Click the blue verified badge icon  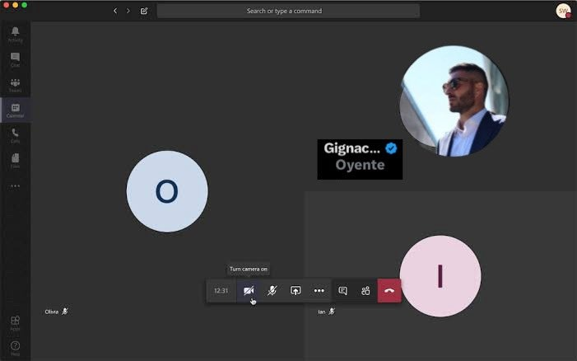tap(391, 148)
